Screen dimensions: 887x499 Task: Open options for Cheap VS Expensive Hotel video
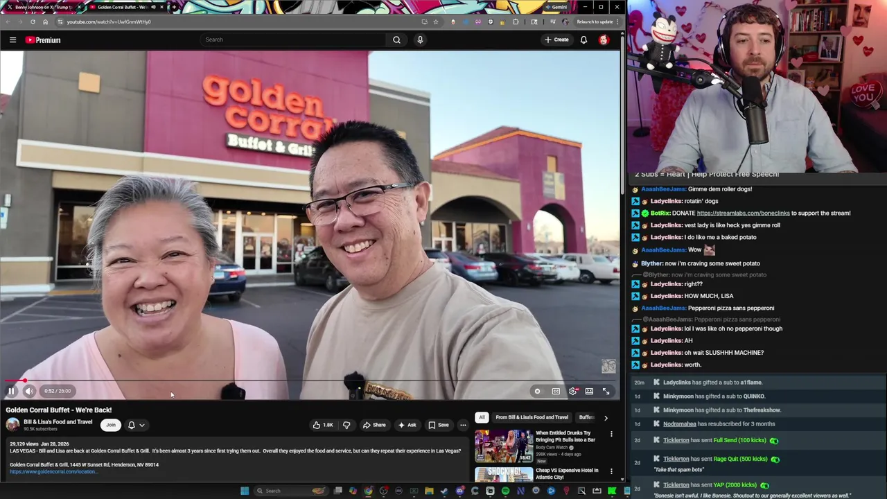coord(611,471)
